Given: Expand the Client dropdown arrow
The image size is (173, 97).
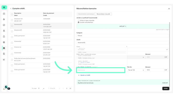Looking at the screenshot, I should click(x=167, y=50).
